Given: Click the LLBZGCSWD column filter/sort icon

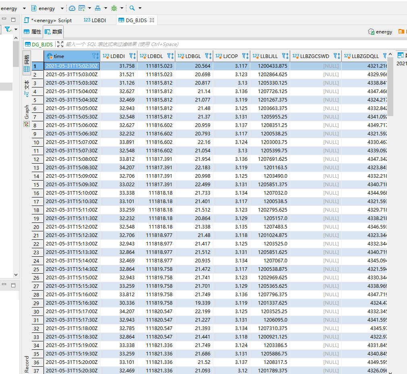Looking at the screenshot, I should pos(336,56).
